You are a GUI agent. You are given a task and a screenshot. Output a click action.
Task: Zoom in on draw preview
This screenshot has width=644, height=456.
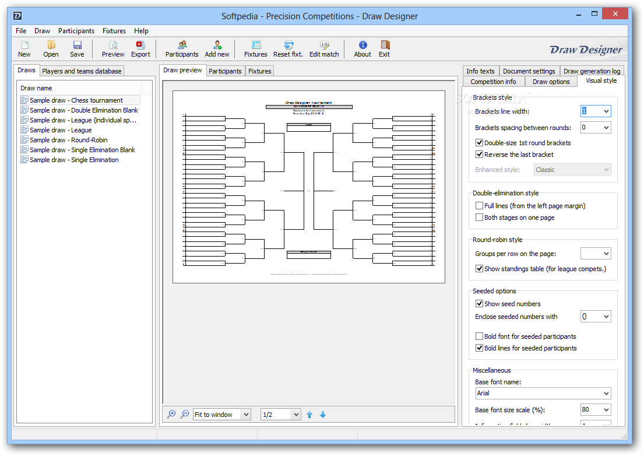[171, 414]
